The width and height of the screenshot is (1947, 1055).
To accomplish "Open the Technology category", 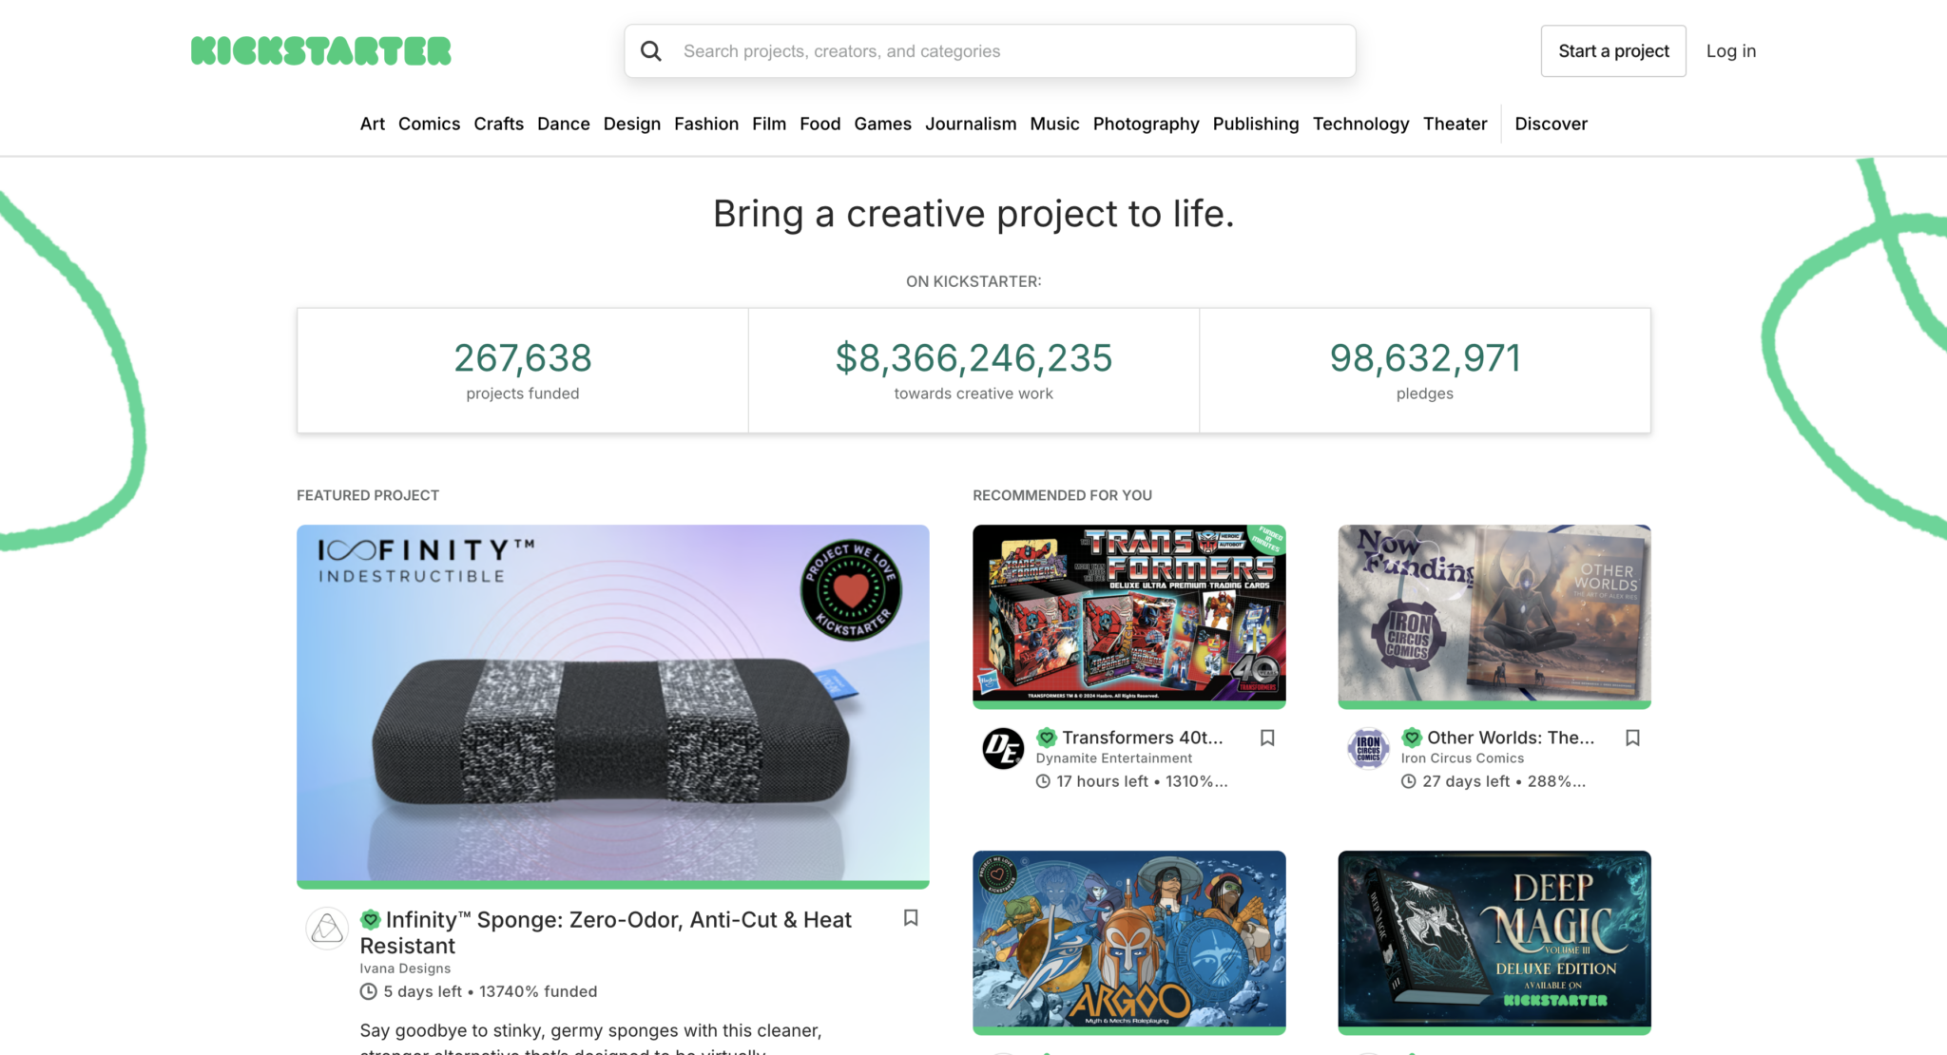I will pos(1360,124).
